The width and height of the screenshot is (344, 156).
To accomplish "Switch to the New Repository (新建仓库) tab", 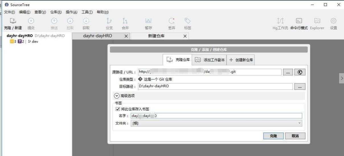I will click(156, 36).
